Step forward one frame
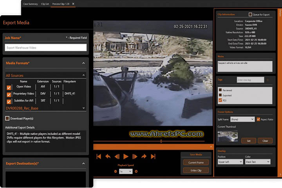The width and height of the screenshot is (282, 188). tap(135, 157)
